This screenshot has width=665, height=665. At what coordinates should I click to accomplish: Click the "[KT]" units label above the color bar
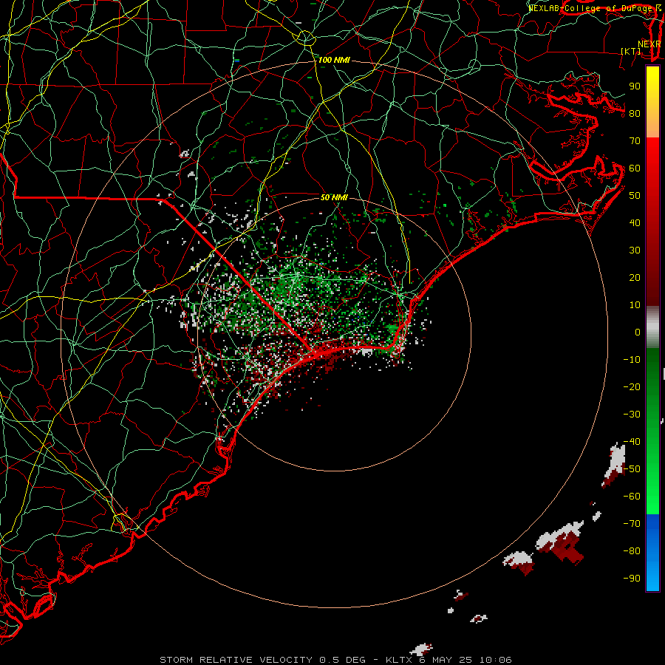tap(631, 51)
